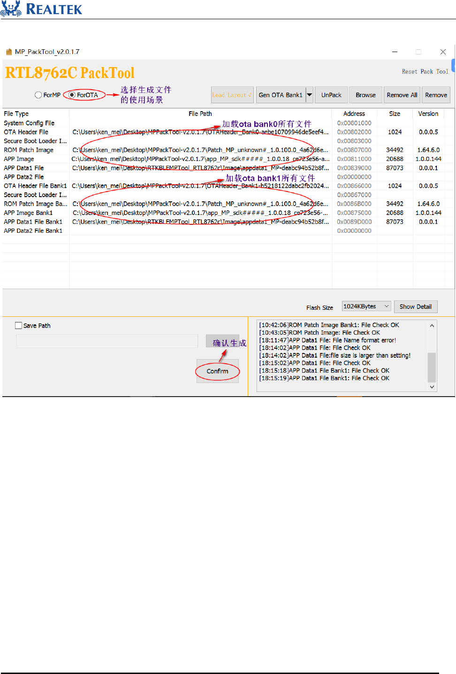
Task: Click the Size column header
Action: pyautogui.click(x=395, y=114)
